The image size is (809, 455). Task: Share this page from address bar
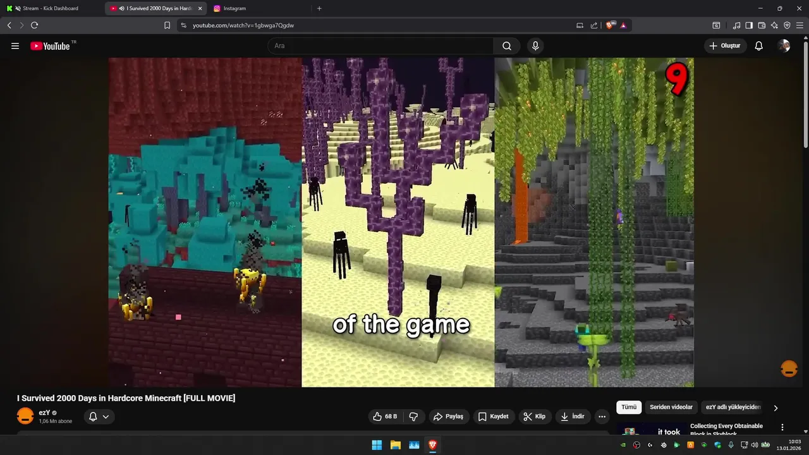[x=594, y=25]
